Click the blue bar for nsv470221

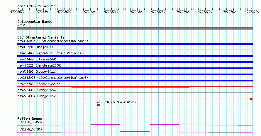135,68
